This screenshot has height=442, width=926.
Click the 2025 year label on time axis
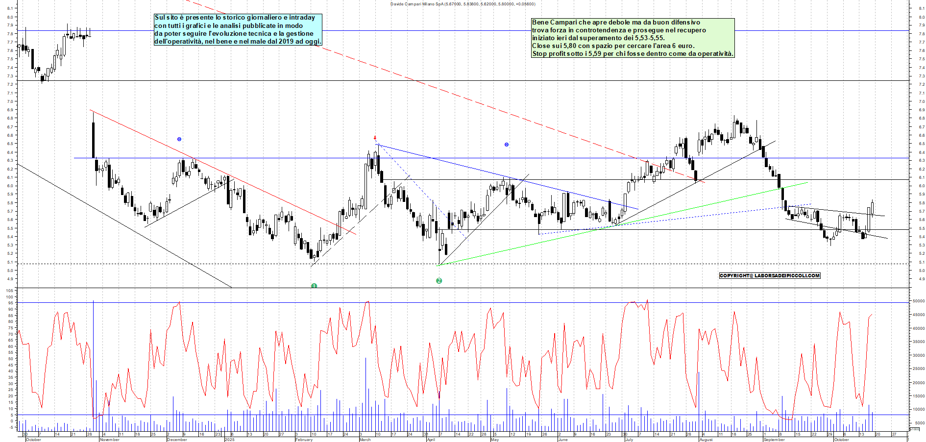tap(229, 440)
